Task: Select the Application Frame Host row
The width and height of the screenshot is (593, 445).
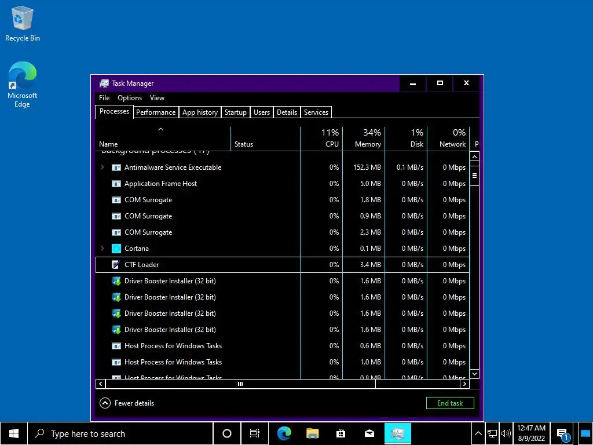Action: [283, 184]
